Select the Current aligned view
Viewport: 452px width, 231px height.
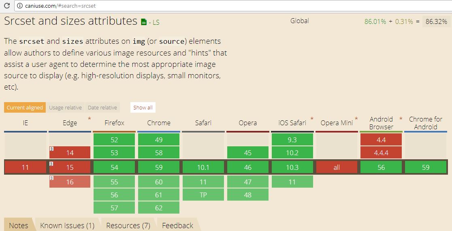[x=25, y=107]
